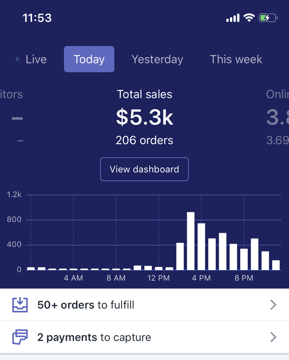Open the payments to capture chevron
The image size is (289, 360).
coord(273,337)
